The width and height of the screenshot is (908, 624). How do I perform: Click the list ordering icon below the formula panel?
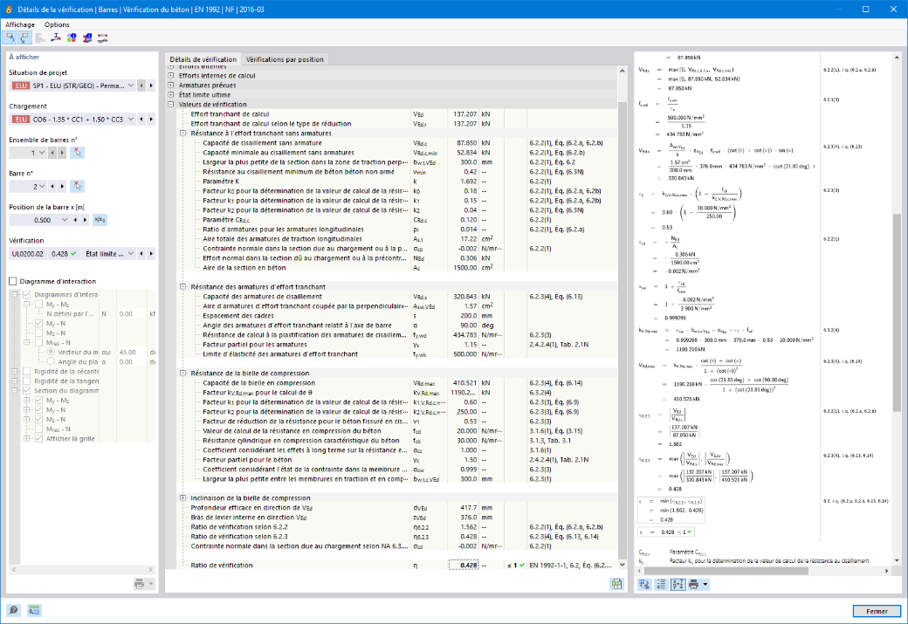[661, 585]
